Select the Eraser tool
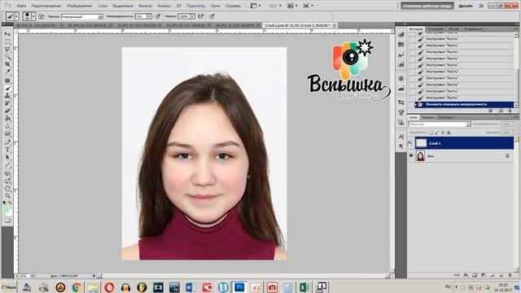The height and width of the screenshot is (293, 521). [x=7, y=111]
